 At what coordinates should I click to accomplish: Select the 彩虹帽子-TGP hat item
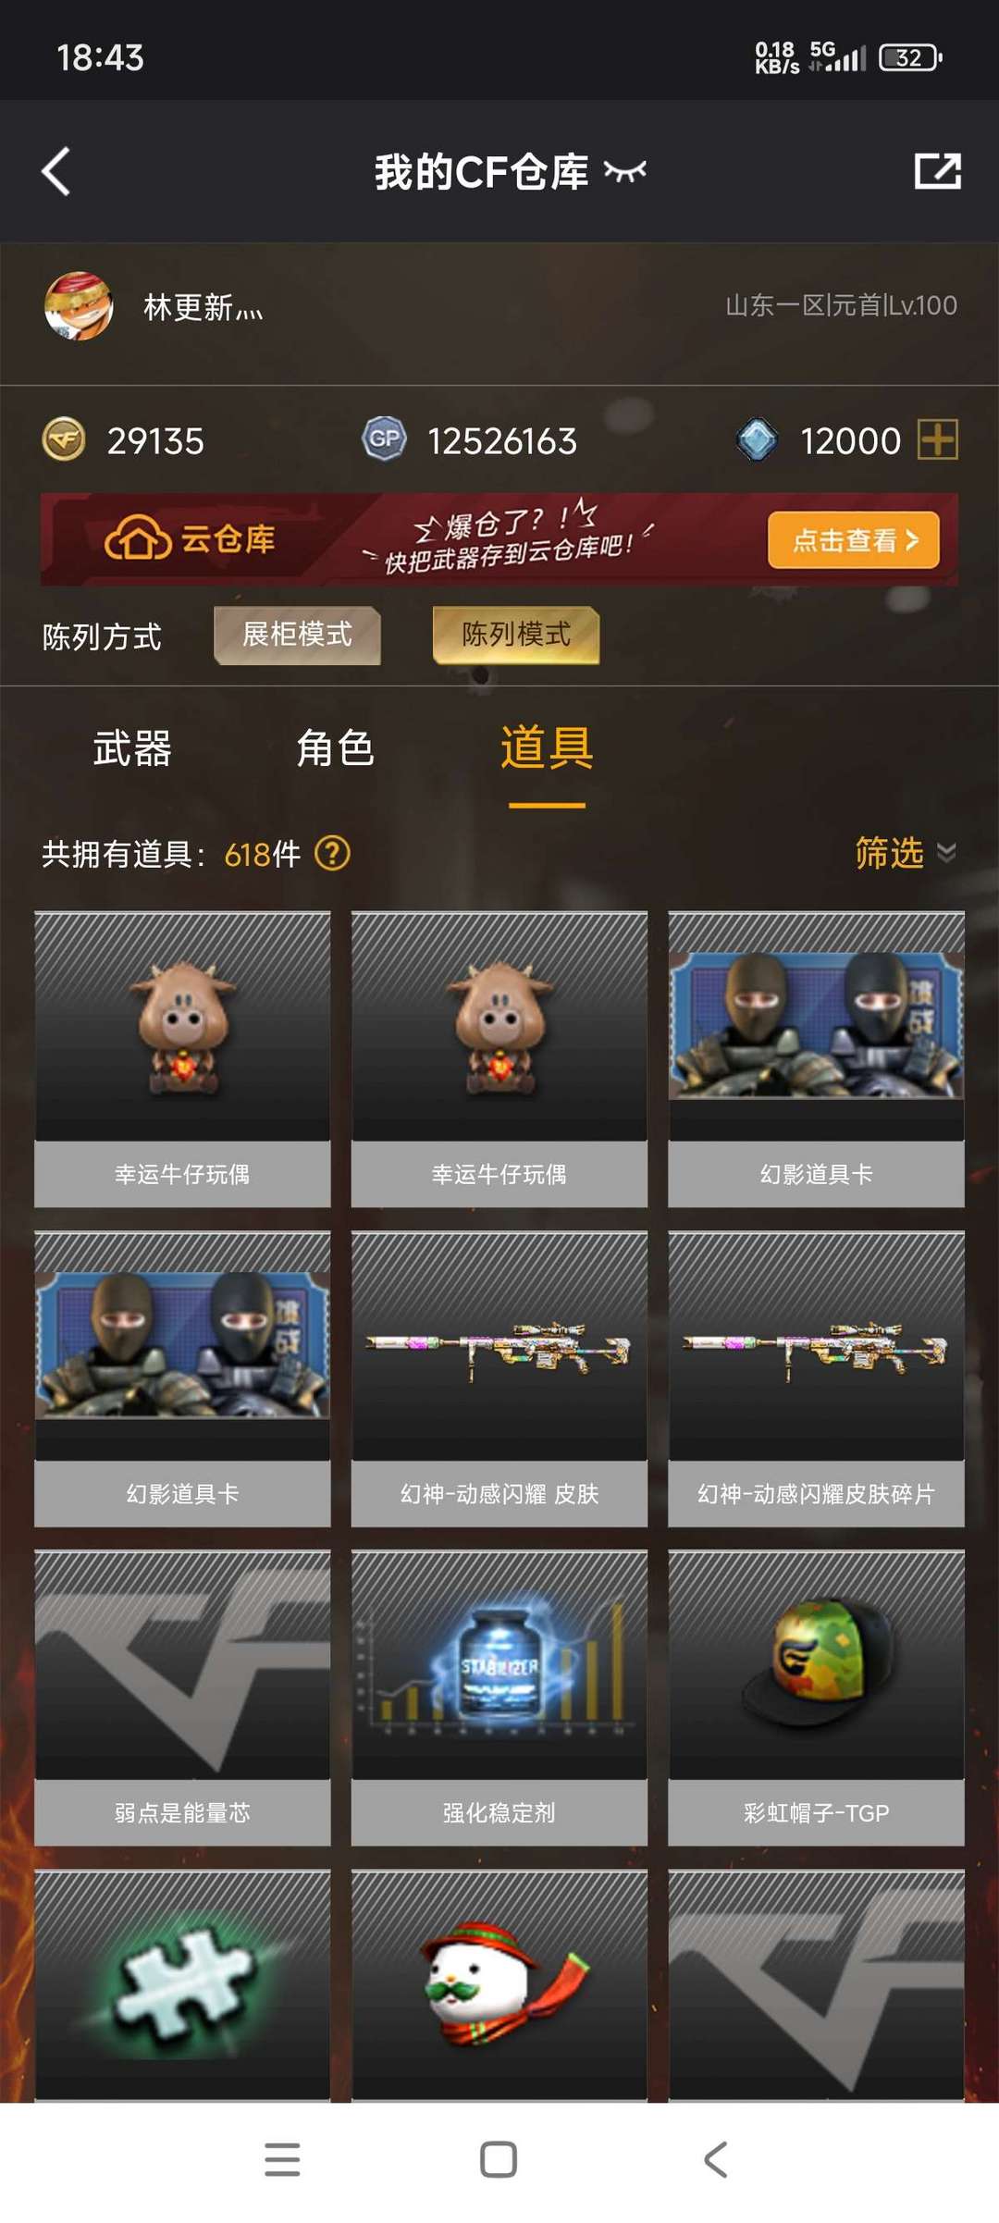coord(817,1698)
